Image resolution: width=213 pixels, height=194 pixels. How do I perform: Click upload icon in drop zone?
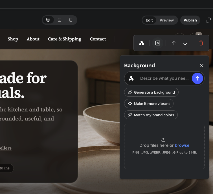[163, 139]
